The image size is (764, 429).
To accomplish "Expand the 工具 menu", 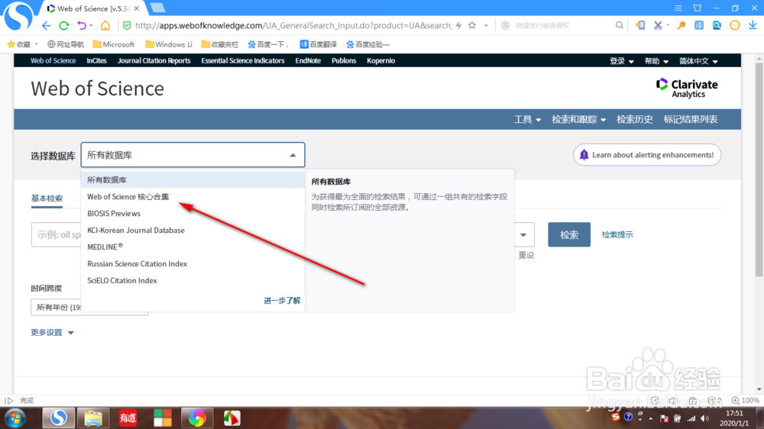I will pyautogui.click(x=527, y=119).
